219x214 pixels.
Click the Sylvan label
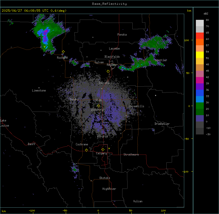click(99, 62)
